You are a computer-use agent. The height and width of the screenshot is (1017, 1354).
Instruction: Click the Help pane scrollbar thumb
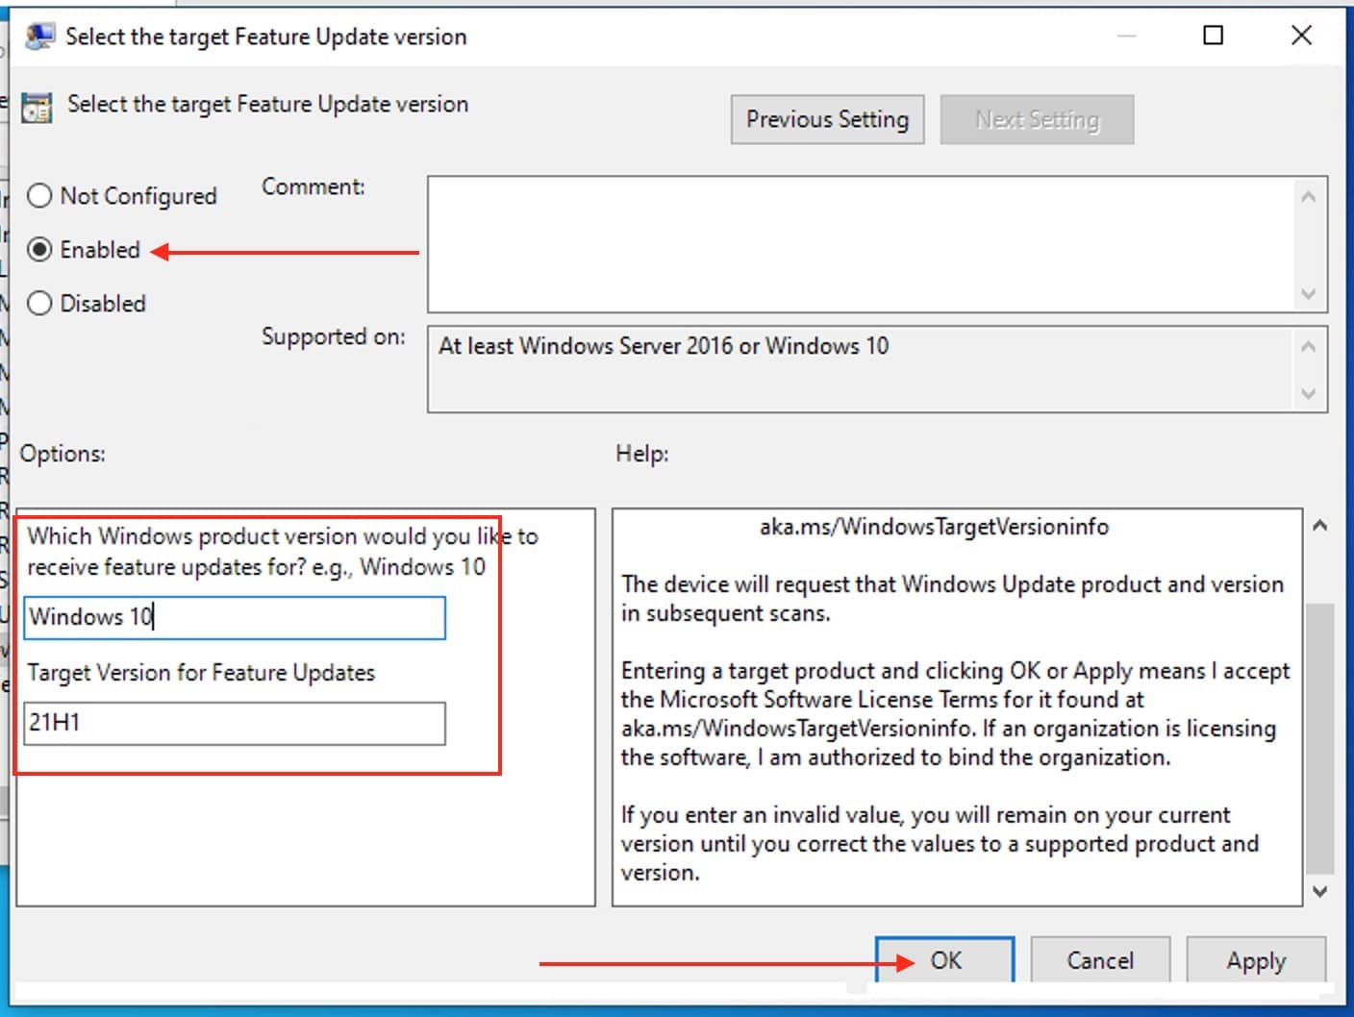click(1320, 740)
